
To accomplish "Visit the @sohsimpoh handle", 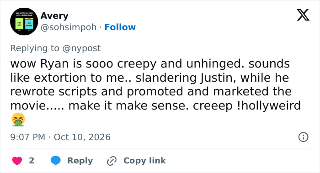I will 69,27.
